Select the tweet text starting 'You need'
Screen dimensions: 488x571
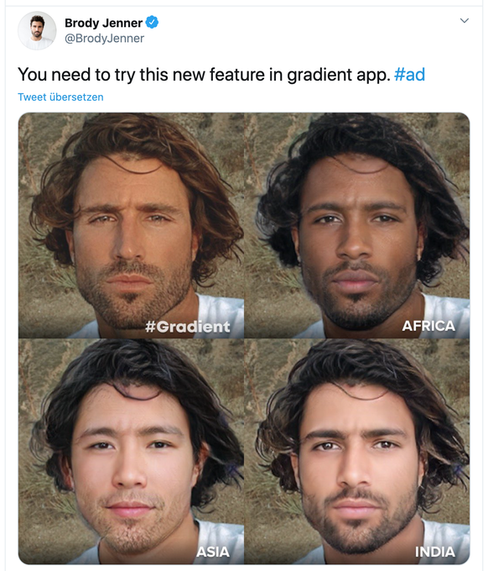[x=221, y=75]
